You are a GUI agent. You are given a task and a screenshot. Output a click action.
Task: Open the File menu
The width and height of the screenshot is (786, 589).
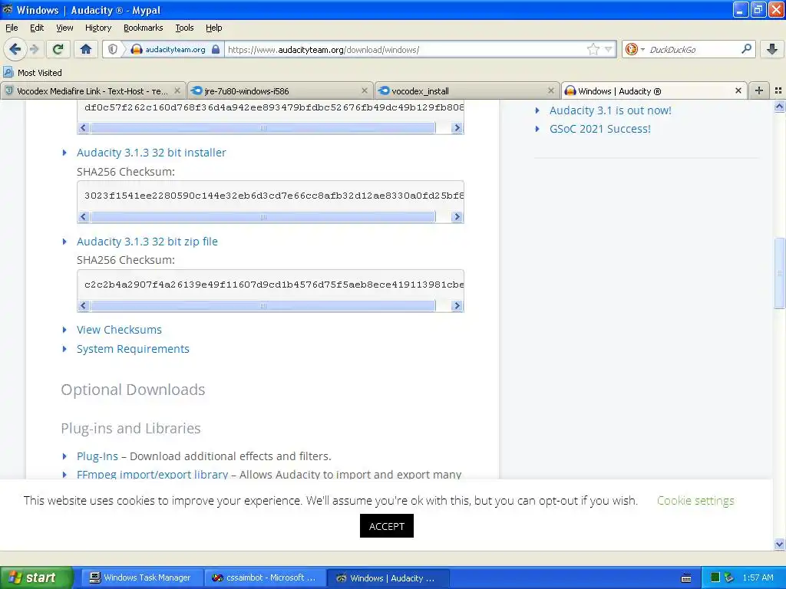(12, 28)
